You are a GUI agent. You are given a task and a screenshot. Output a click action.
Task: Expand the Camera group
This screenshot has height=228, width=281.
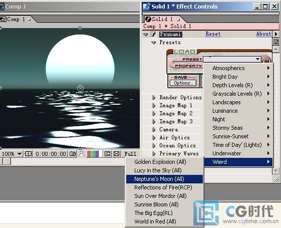154,130
